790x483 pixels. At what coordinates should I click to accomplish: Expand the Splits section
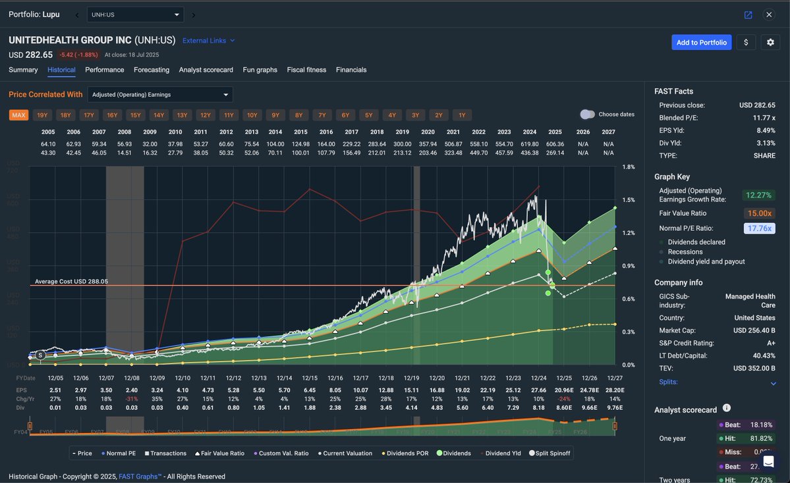(x=716, y=382)
